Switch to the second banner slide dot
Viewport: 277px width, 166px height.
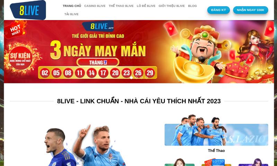(136, 77)
